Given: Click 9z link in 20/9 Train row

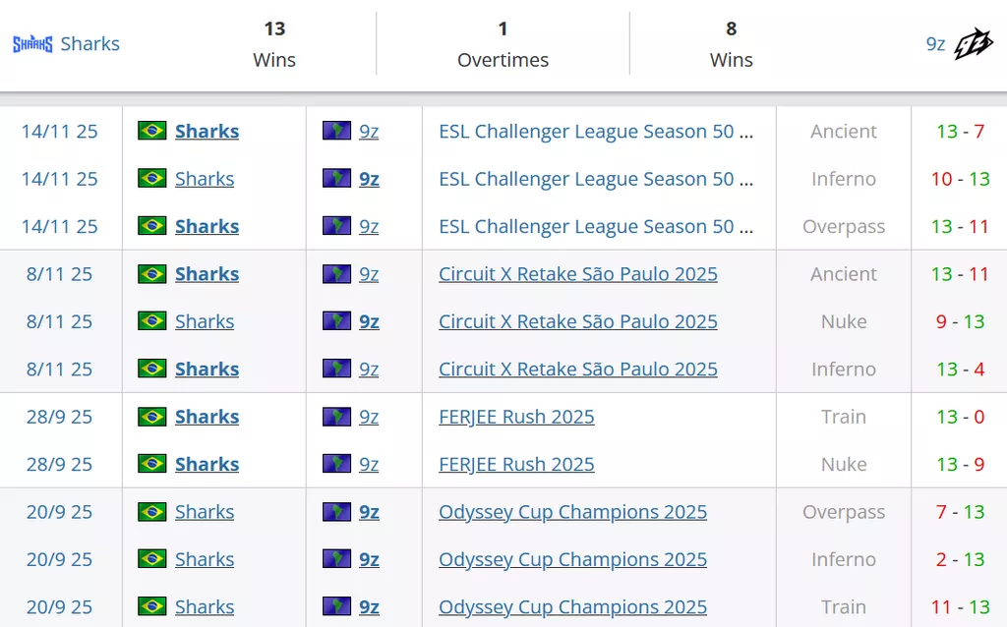Looking at the screenshot, I should click(x=369, y=607).
